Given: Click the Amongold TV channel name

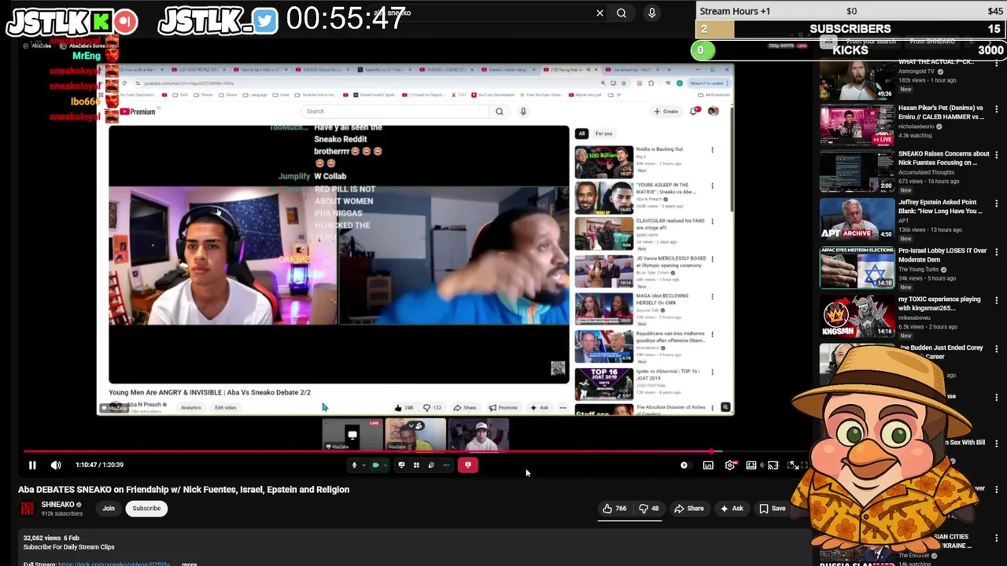Looking at the screenshot, I should point(917,72).
